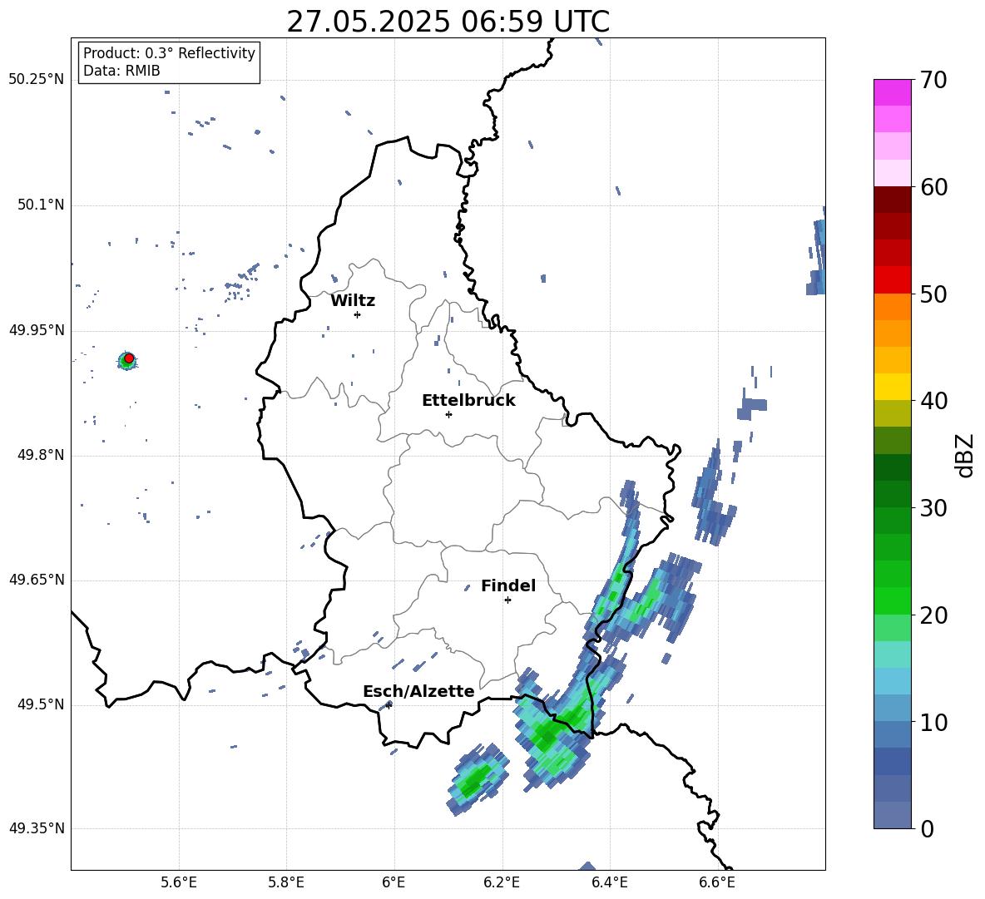
Task: Click the 40 value on colorbar
Action: pos(933,401)
